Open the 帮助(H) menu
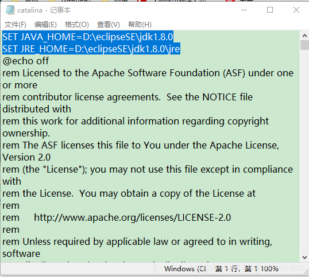 click(140, 25)
